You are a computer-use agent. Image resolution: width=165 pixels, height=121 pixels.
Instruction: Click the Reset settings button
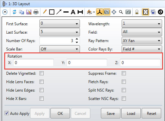[x=151, y=113]
